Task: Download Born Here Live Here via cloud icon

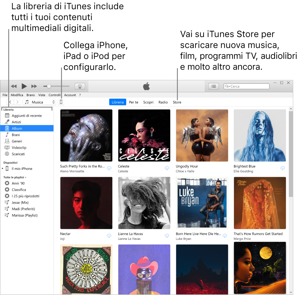Action: coord(225,236)
